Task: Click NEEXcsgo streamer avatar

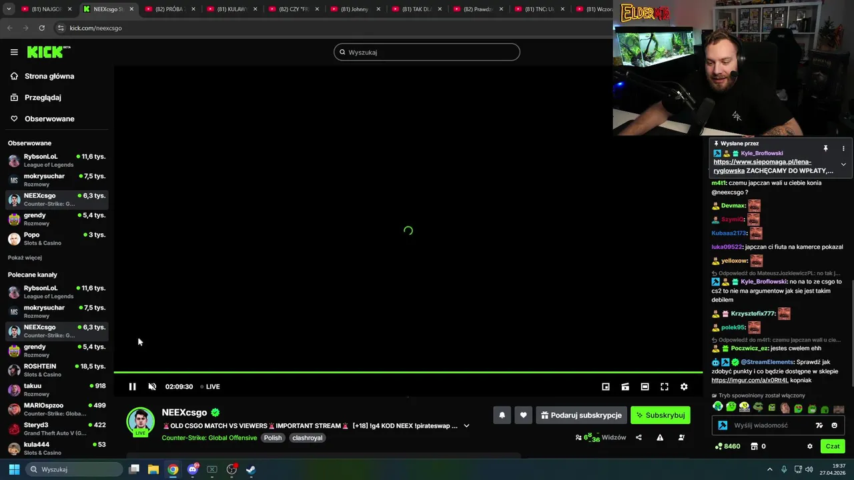Action: point(141,421)
